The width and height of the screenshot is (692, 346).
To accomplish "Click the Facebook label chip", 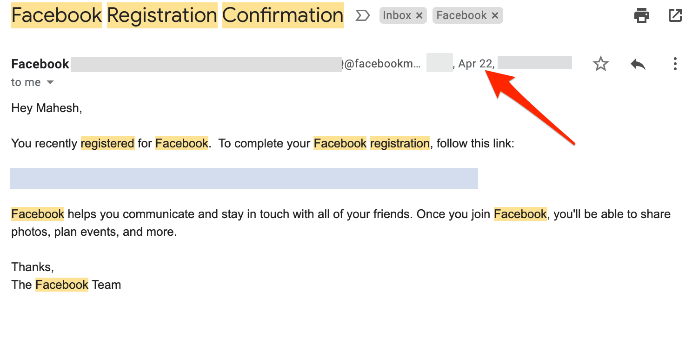I will (x=461, y=16).
